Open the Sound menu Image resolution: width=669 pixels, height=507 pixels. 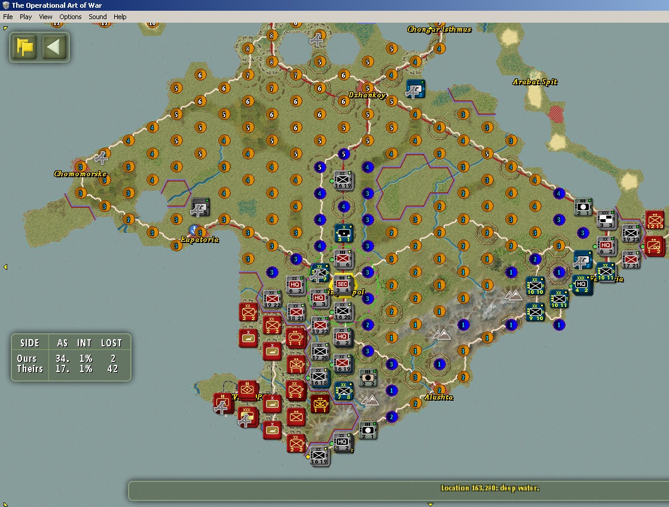97,17
